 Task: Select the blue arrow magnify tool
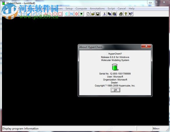29,14
